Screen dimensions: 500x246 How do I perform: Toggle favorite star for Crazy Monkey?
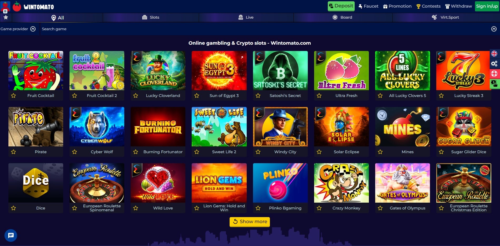319,208
